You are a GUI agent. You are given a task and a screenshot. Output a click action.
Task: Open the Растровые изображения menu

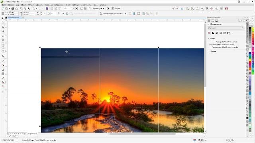click(54, 5)
